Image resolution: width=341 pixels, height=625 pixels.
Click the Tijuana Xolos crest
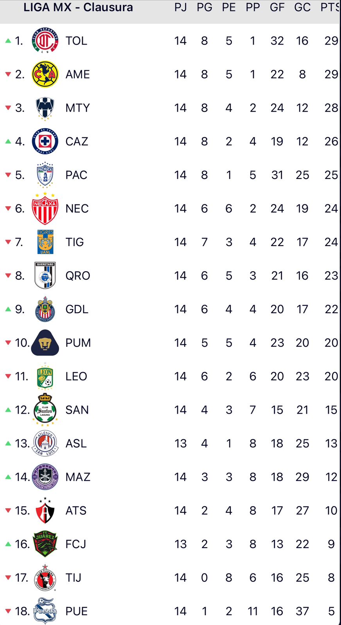click(45, 577)
